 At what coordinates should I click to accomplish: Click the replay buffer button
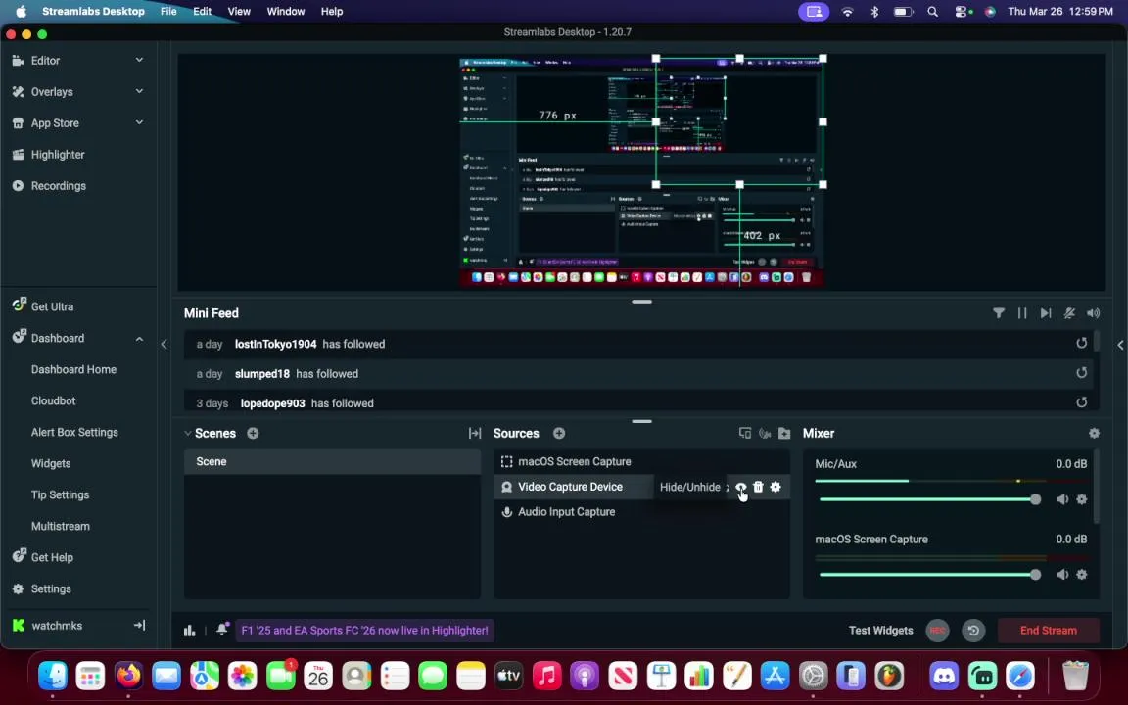coord(973,631)
